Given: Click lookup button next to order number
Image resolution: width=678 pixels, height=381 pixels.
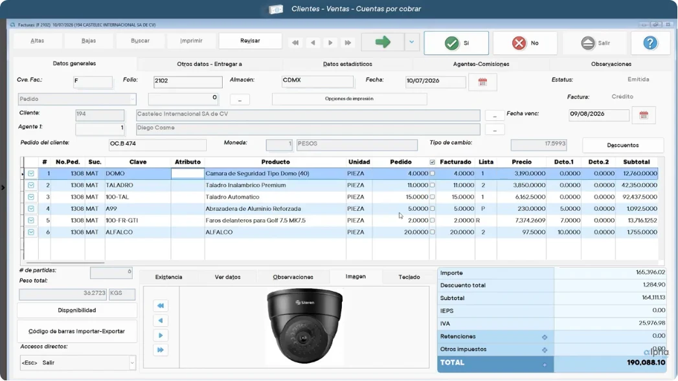Looking at the screenshot, I should click(x=240, y=100).
